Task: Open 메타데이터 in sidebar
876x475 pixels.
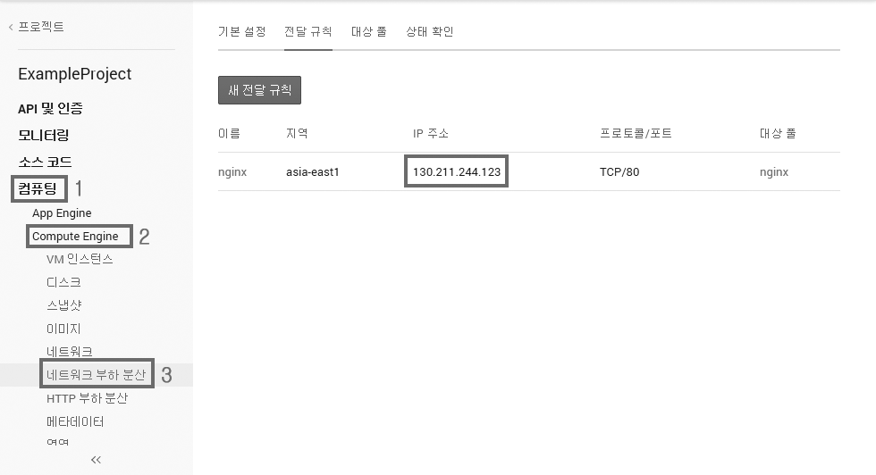Action: tap(75, 421)
